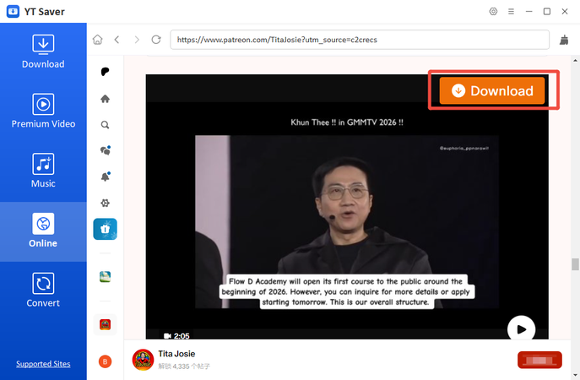This screenshot has width=580, height=380.
Task: Click the YT Saver app logo
Action: (13, 12)
